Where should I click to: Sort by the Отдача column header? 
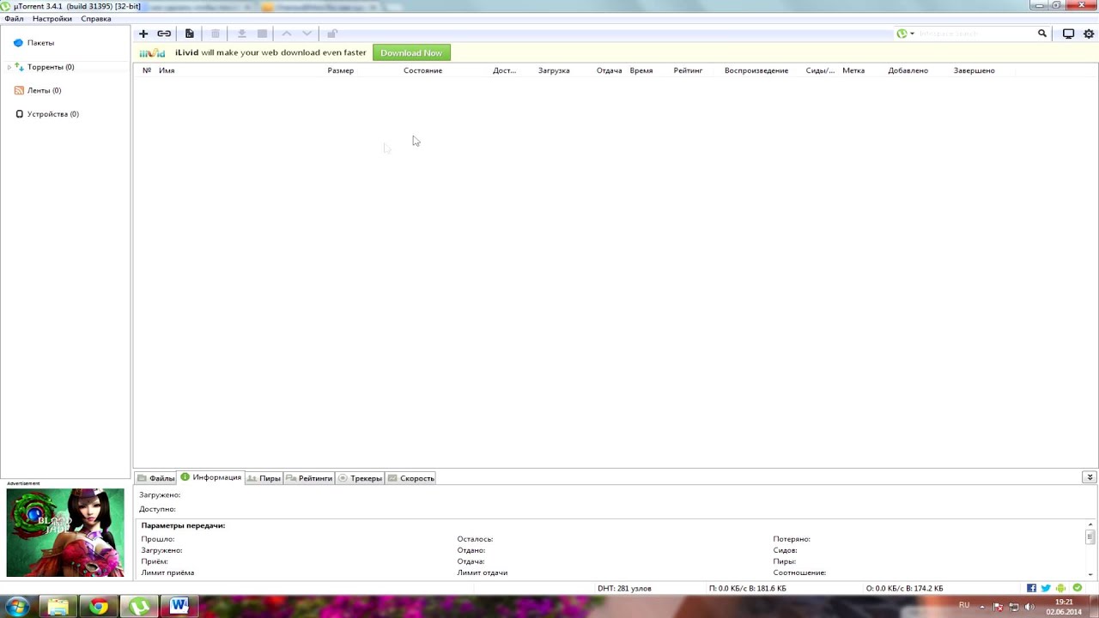610,70
